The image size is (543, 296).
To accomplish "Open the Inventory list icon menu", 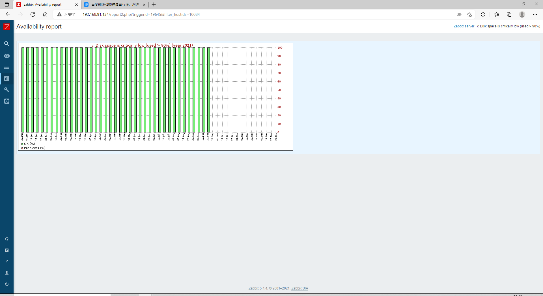I will click(7, 67).
